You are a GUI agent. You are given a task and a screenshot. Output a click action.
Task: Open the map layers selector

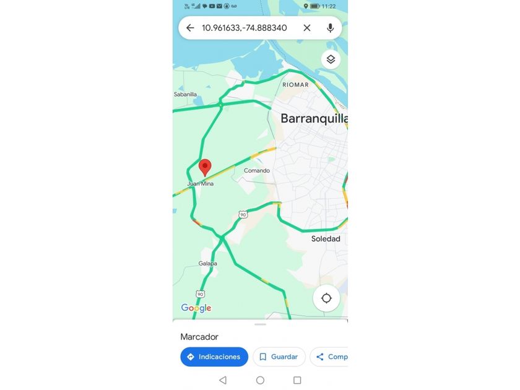tap(331, 59)
